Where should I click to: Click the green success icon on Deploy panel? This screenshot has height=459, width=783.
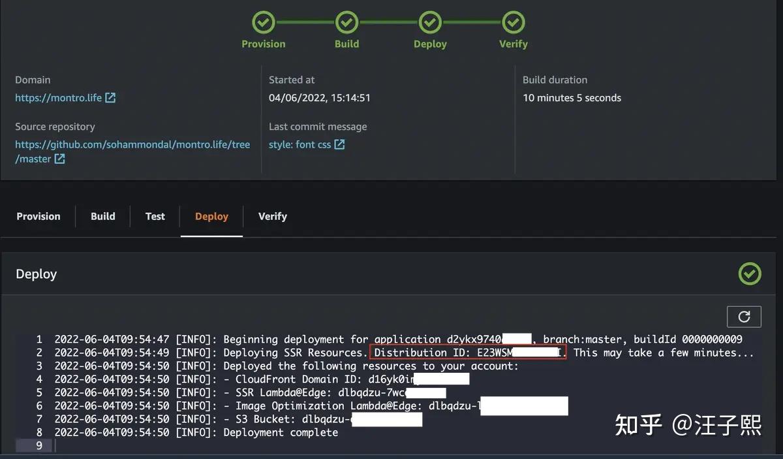[x=749, y=274]
